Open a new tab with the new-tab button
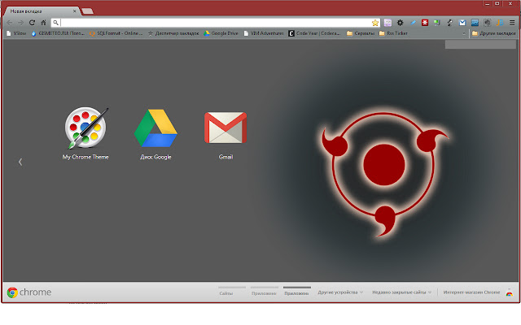 click(x=87, y=11)
